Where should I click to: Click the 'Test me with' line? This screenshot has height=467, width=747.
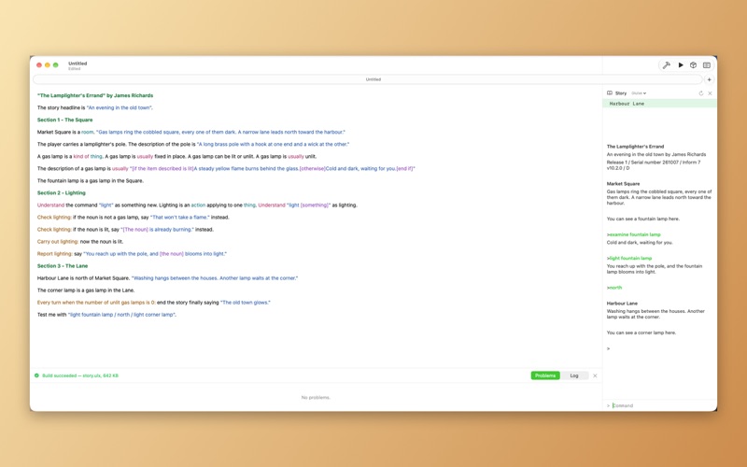(106, 315)
